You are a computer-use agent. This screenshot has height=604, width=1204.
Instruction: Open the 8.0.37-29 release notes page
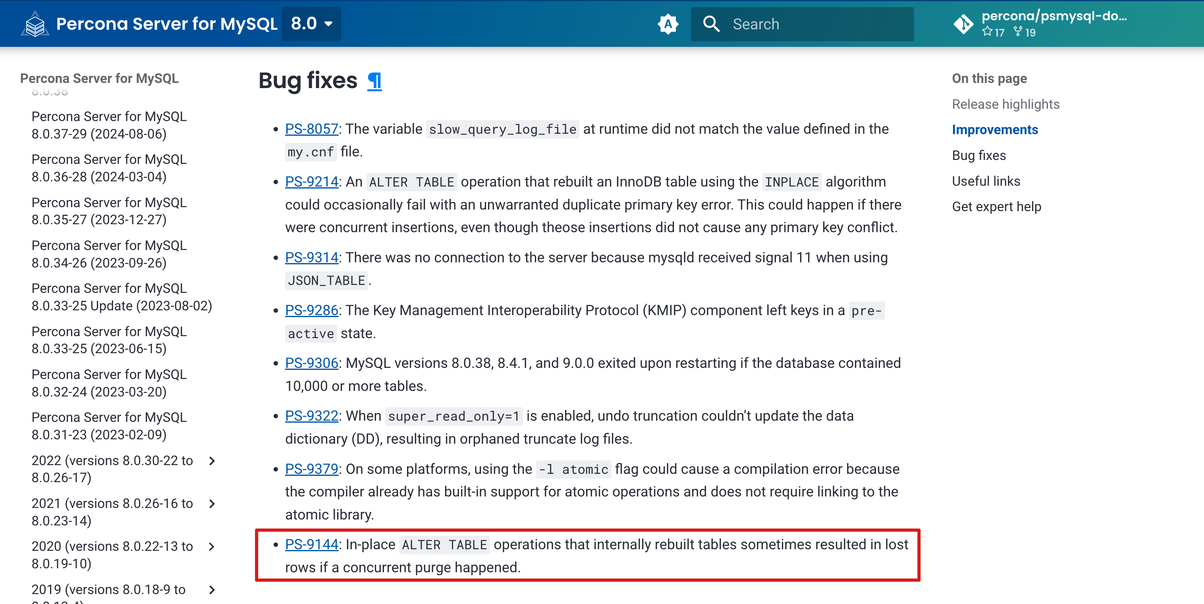(x=109, y=125)
